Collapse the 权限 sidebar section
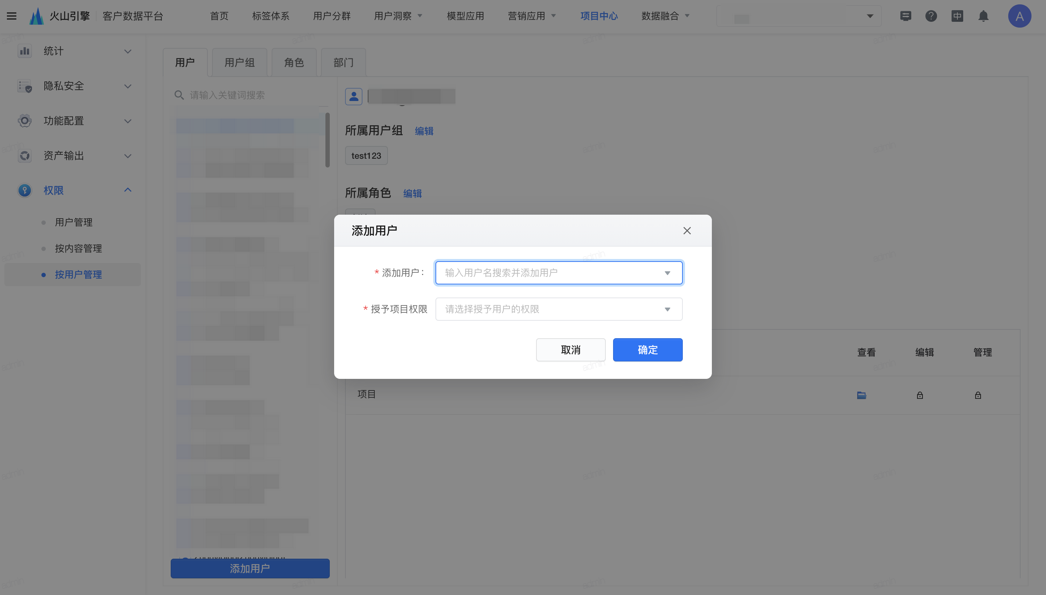Image resolution: width=1046 pixels, height=595 pixels. pos(127,190)
